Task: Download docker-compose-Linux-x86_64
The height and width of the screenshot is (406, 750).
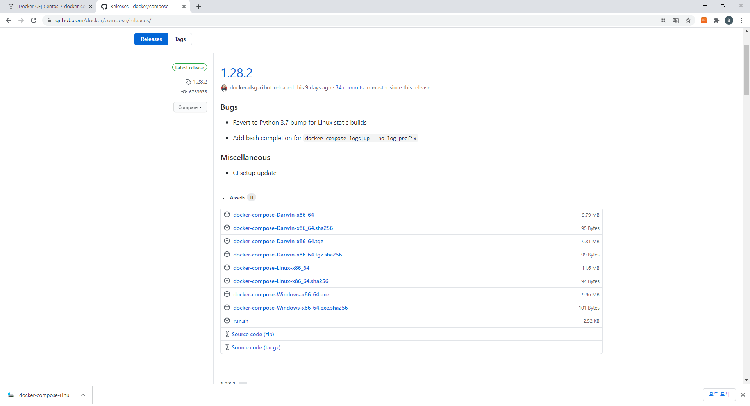Action: [x=271, y=268]
